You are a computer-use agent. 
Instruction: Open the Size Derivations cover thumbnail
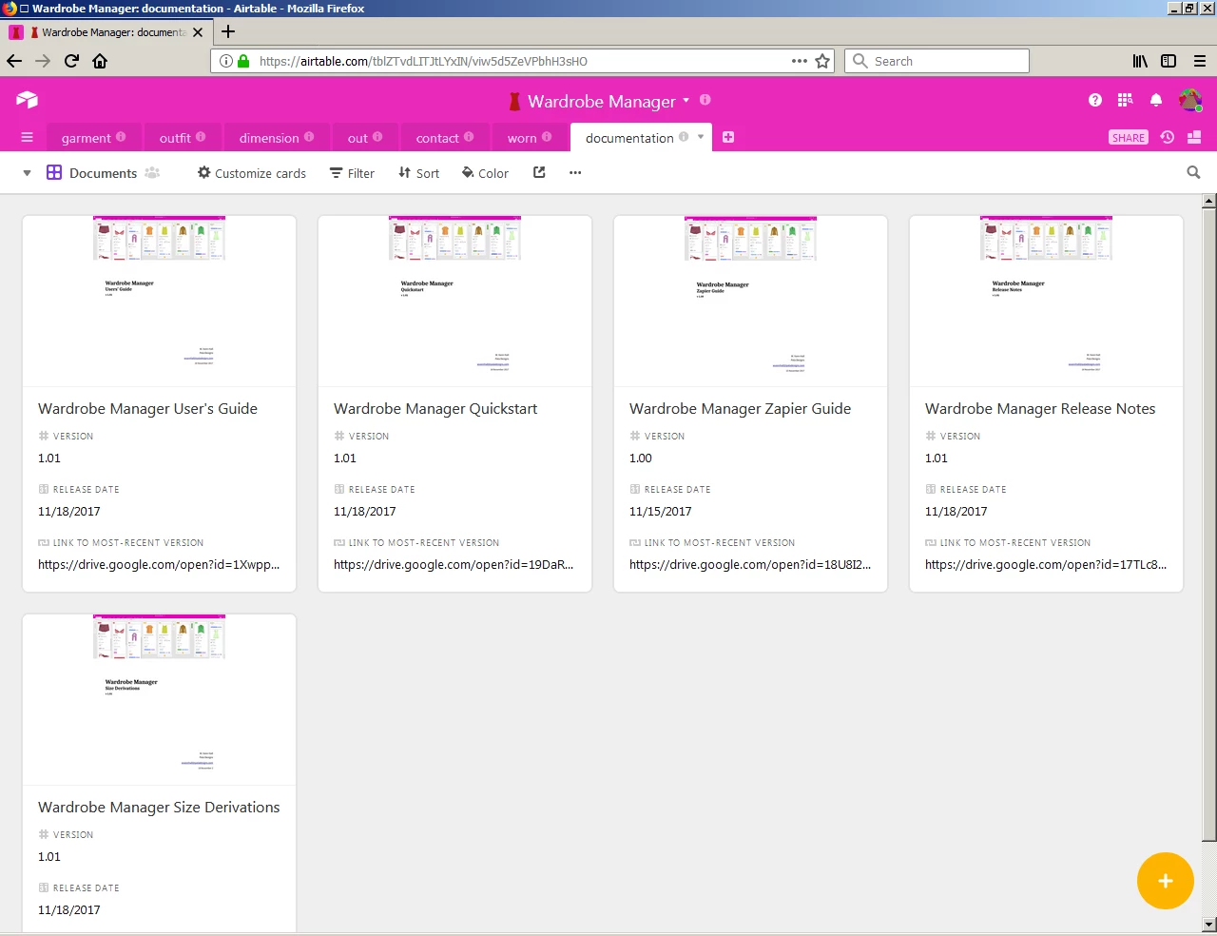[159, 699]
